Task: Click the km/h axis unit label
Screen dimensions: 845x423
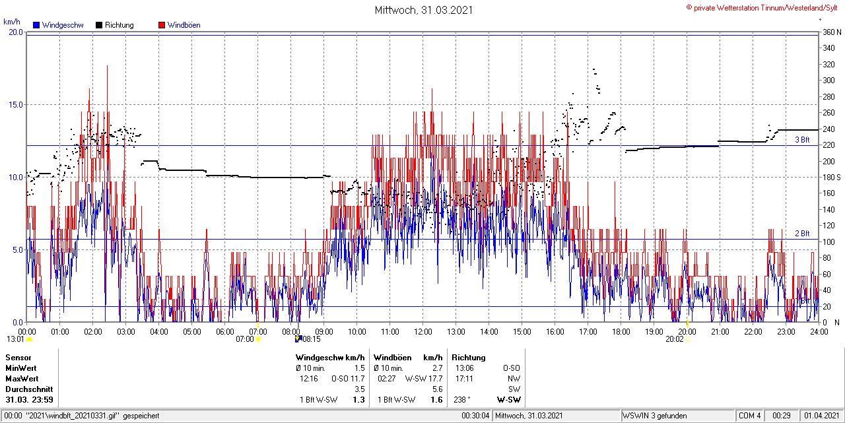Action: pyautogui.click(x=12, y=22)
